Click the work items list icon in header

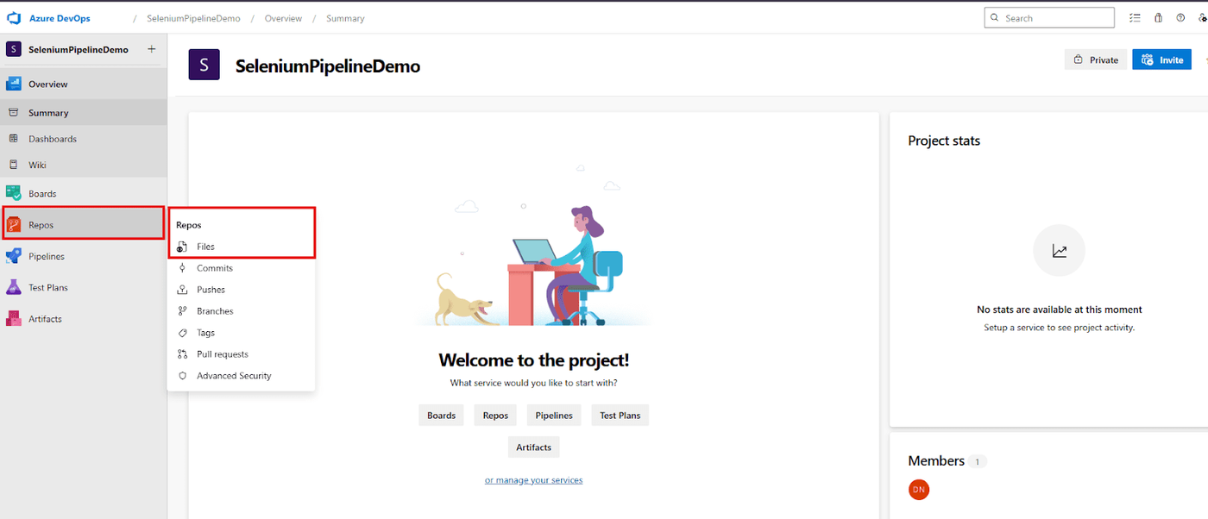click(1135, 17)
